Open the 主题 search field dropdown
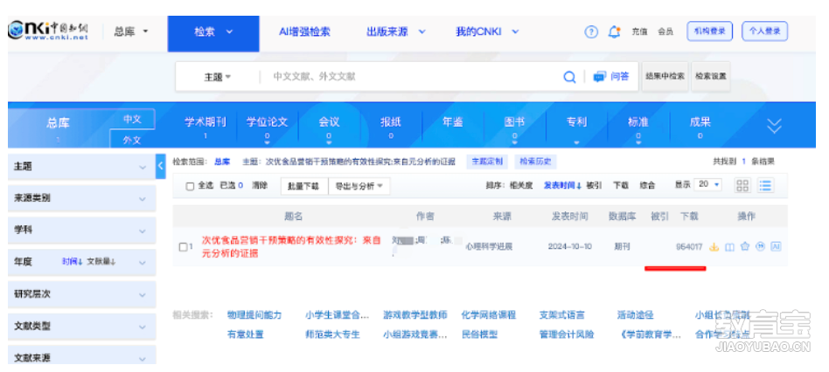The image size is (829, 372). pos(218,77)
